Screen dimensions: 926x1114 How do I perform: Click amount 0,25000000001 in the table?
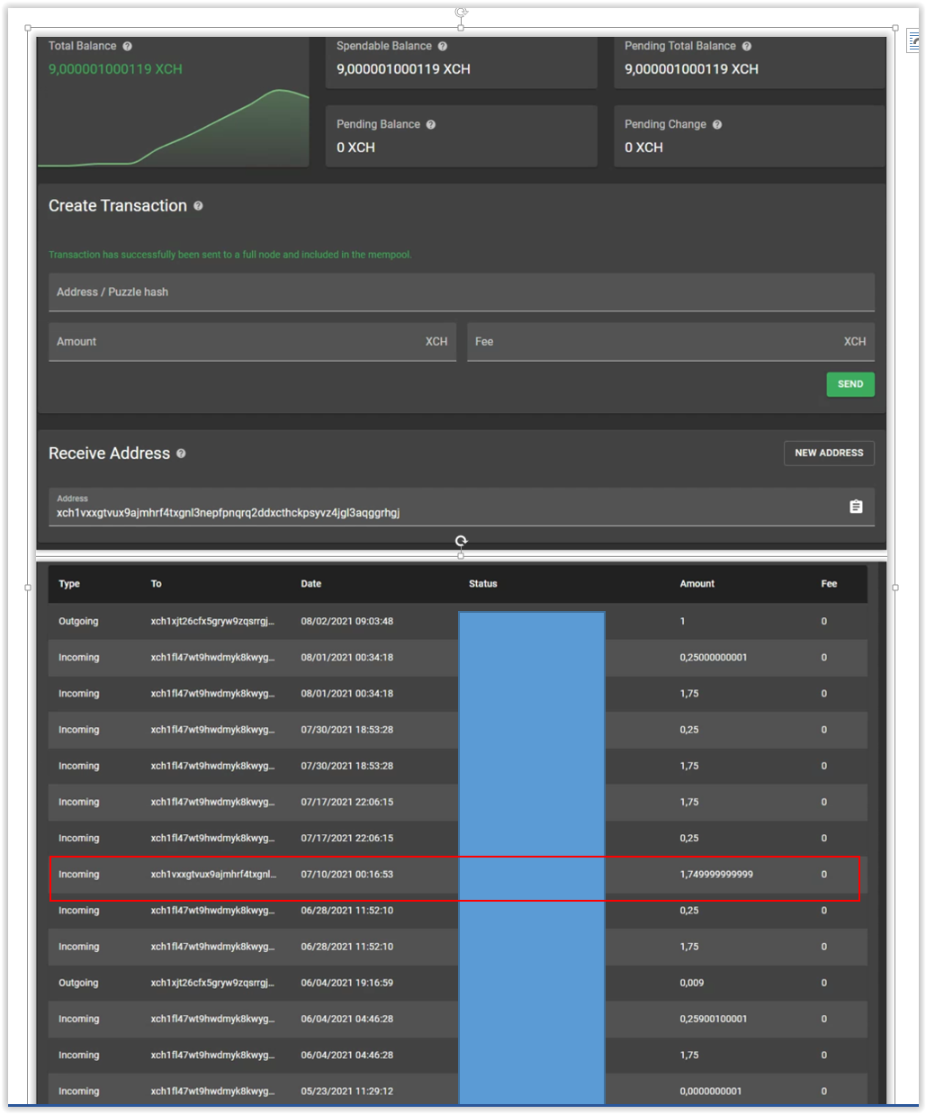713,658
